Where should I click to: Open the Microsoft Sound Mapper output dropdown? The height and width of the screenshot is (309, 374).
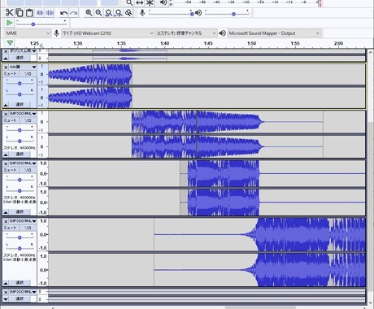(x=274, y=33)
